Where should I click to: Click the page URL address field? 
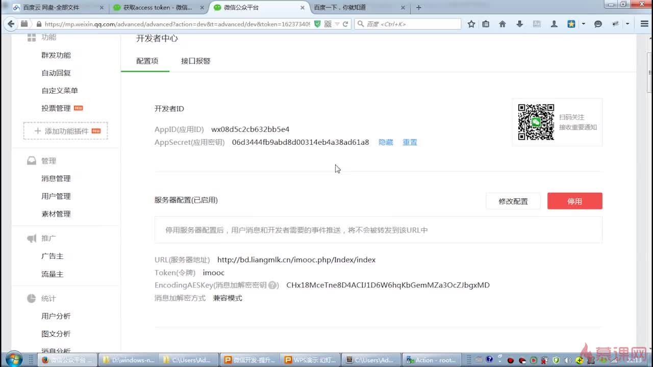click(178, 24)
